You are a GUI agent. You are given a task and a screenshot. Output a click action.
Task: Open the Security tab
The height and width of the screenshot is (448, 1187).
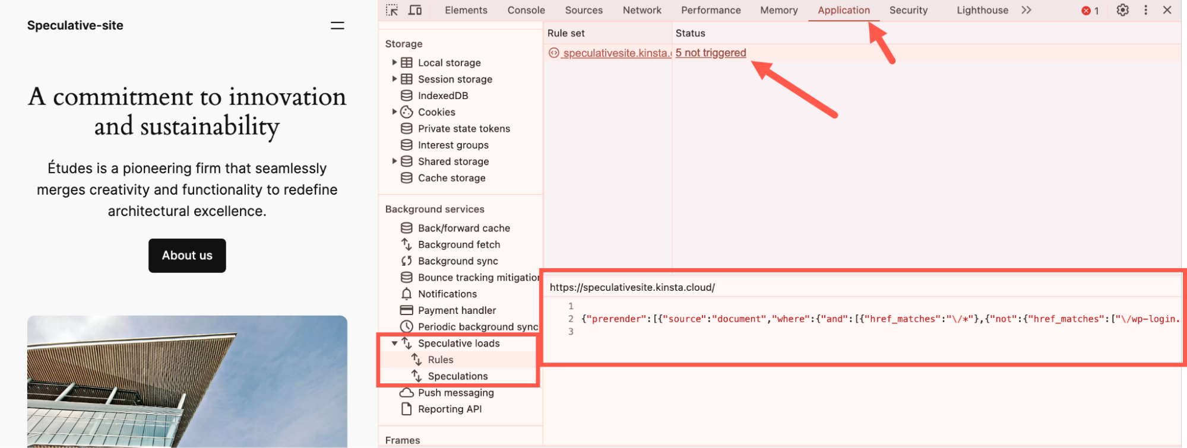click(x=909, y=10)
